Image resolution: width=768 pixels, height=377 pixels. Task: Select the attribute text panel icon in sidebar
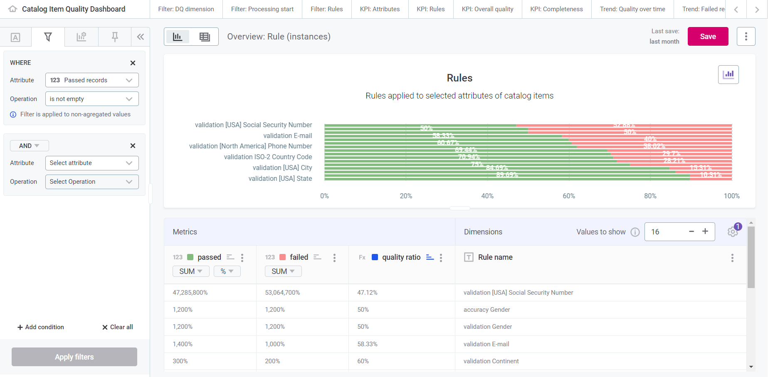pyautogui.click(x=15, y=37)
